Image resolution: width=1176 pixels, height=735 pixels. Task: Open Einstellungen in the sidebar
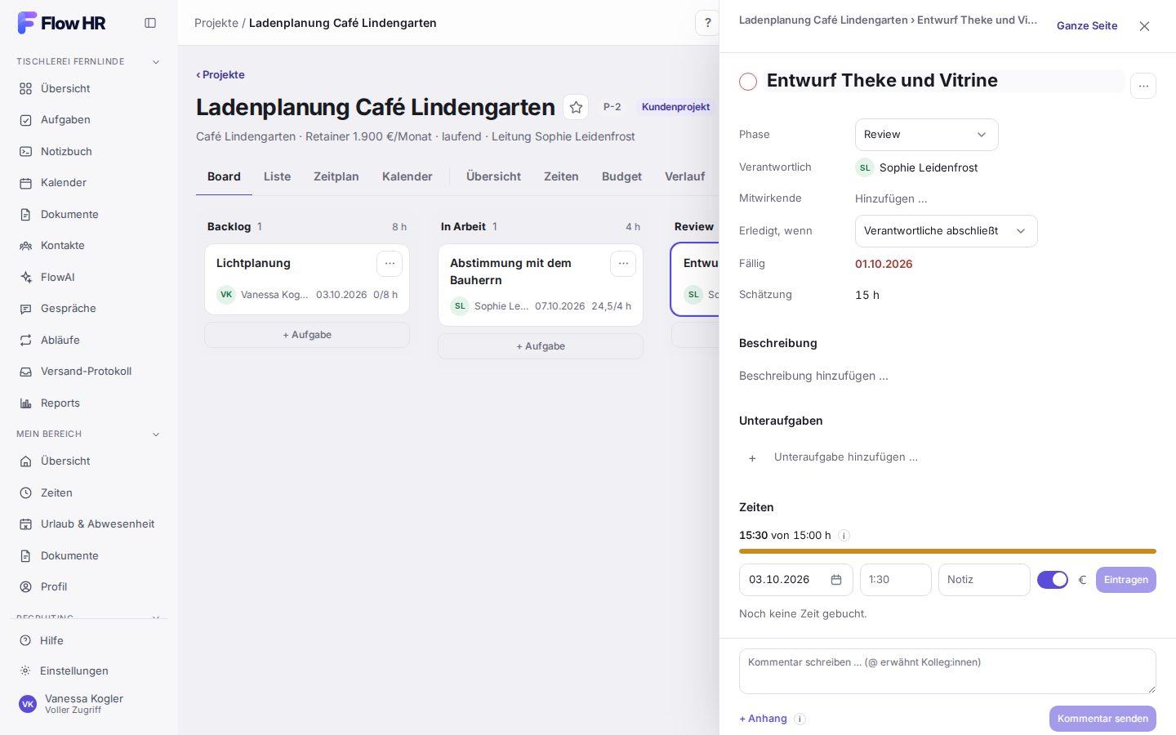click(x=89, y=670)
